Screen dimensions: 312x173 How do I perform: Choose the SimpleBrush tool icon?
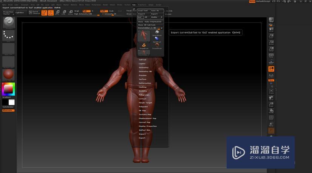(x=144, y=46)
